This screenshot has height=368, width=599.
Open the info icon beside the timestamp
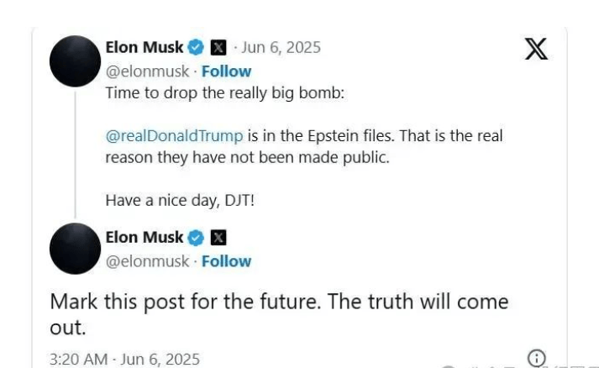(x=536, y=358)
